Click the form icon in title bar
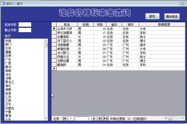 pos(3,3)
